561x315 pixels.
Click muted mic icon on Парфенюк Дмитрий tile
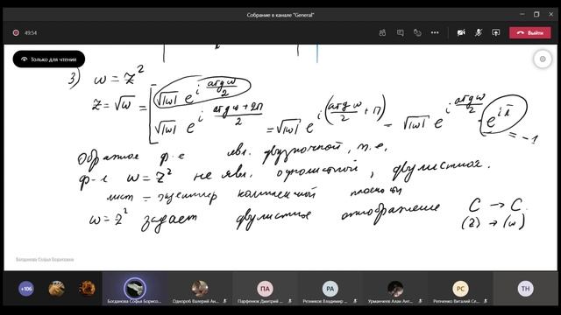tap(290, 301)
